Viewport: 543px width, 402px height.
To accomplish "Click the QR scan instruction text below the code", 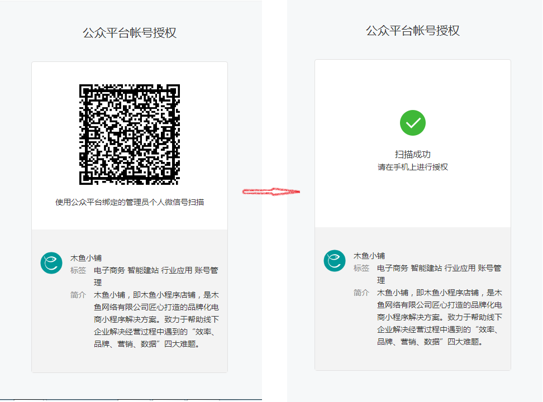I will pyautogui.click(x=130, y=203).
